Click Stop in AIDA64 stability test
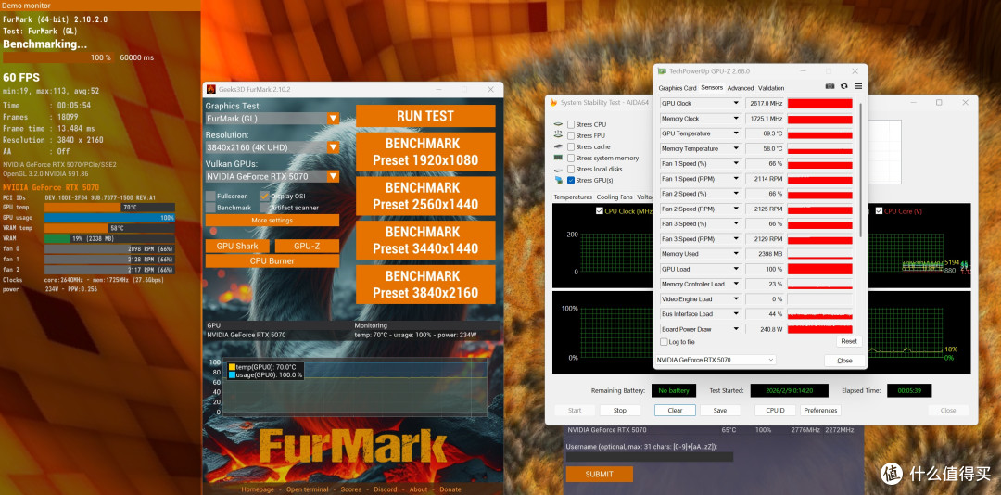1001x495 pixels. coord(620,410)
